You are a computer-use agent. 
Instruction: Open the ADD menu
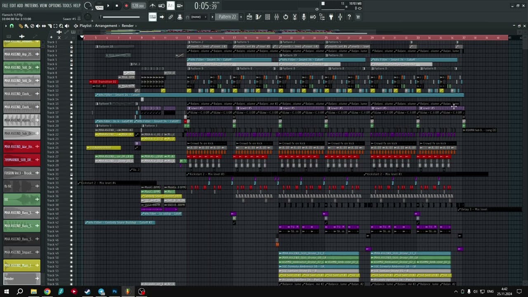point(20,5)
